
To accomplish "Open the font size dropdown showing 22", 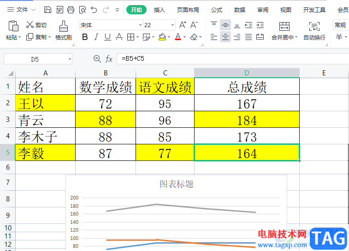I will [172, 25].
